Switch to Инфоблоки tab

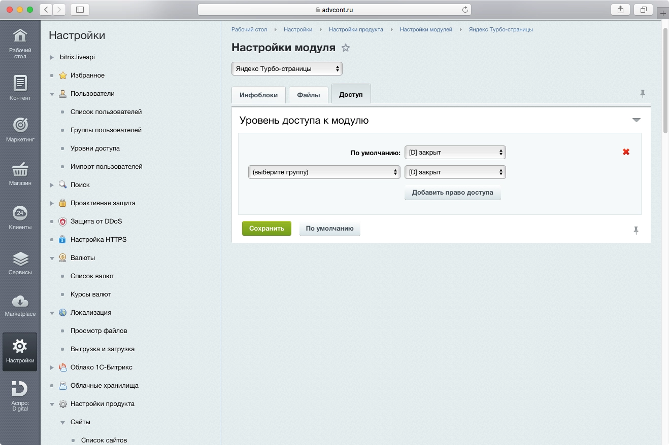pos(258,95)
